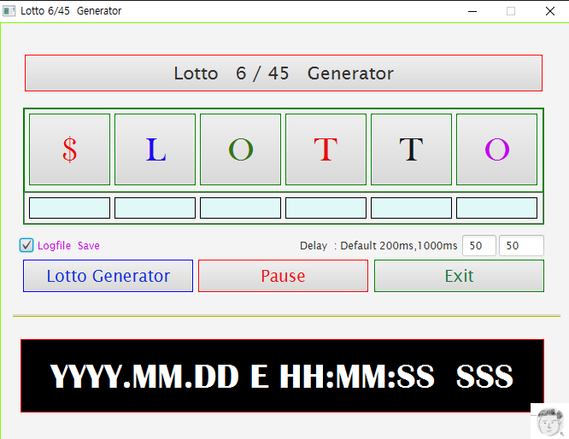Click the second delay field showing 50
The height and width of the screenshot is (439, 569).
pyautogui.click(x=521, y=246)
